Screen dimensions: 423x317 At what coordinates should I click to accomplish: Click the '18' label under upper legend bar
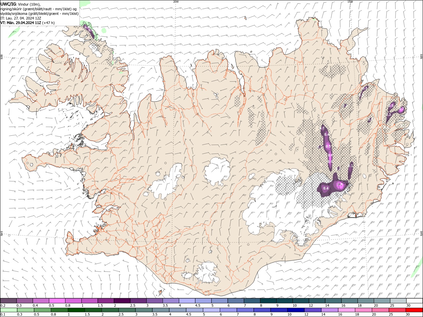click(x=360, y=305)
